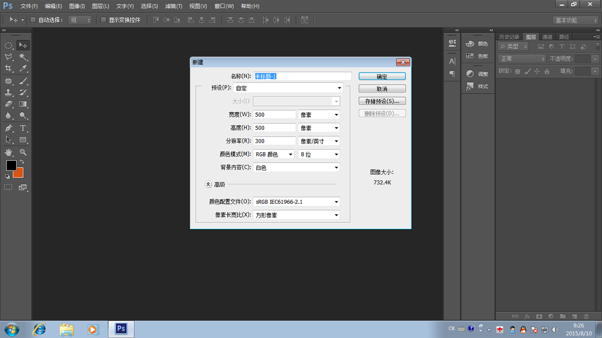Screen dimensions: 602x338
Task: Click the create new group folder icon
Action: pyautogui.click(x=563, y=316)
